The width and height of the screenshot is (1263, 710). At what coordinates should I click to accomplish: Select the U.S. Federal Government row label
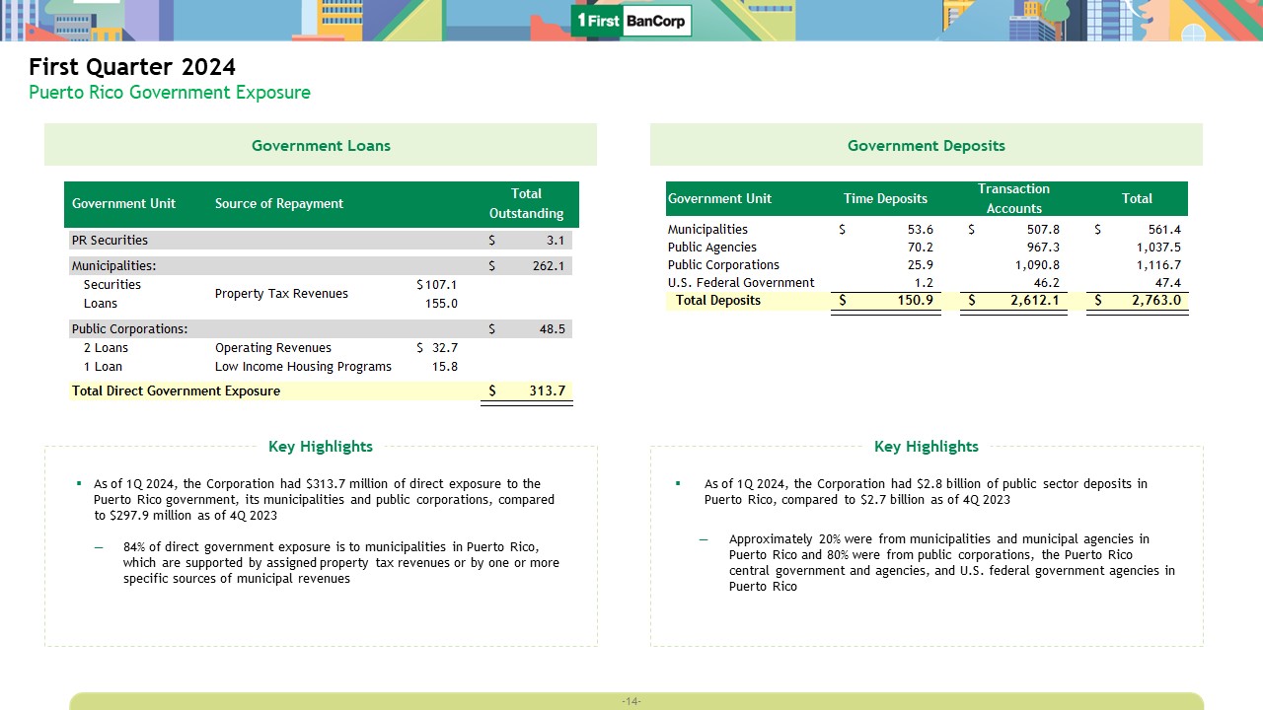coord(740,283)
